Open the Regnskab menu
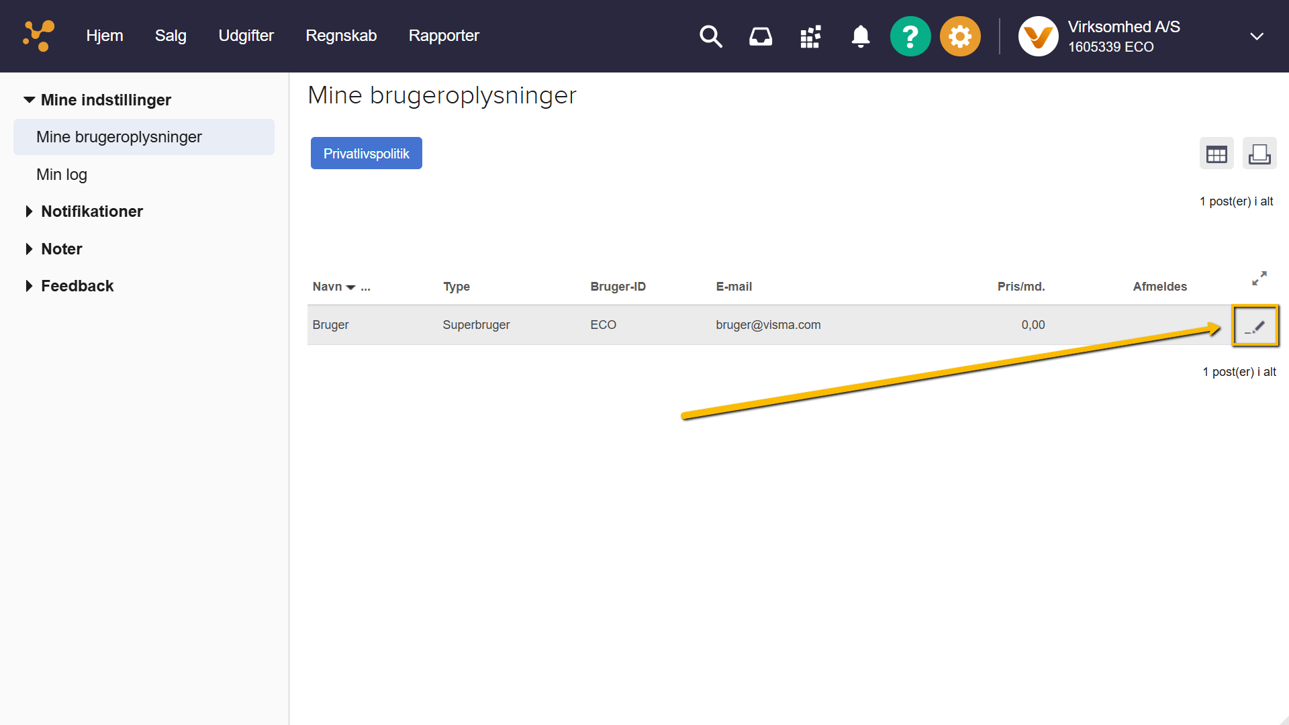Viewport: 1289px width, 725px height. click(341, 36)
